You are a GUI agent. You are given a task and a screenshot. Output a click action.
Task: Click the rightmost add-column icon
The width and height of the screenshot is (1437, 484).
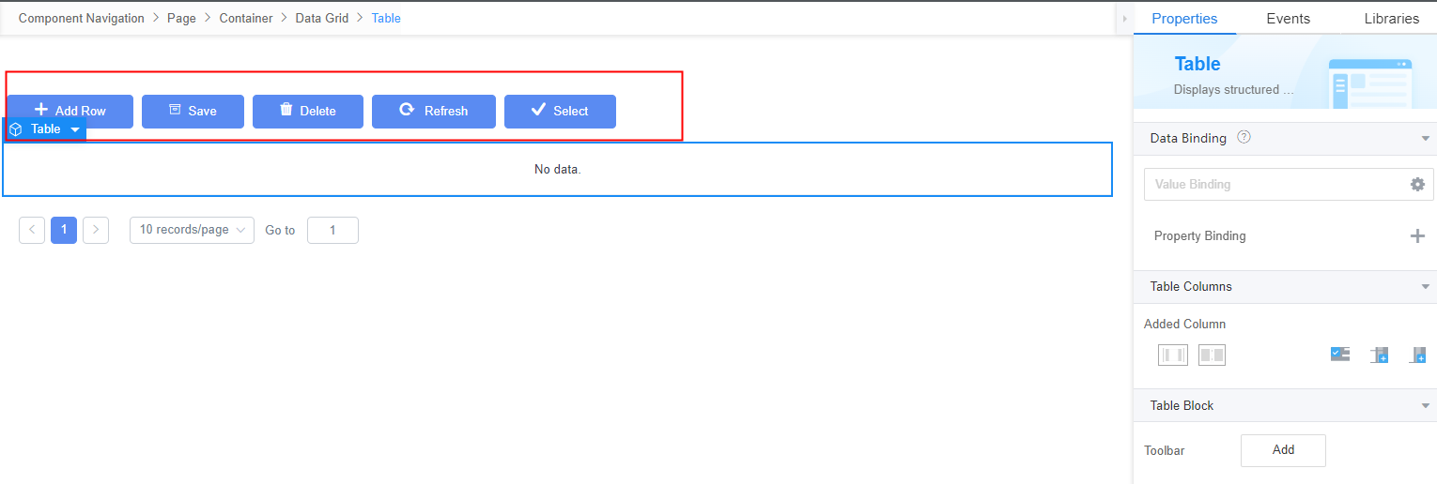[1417, 355]
